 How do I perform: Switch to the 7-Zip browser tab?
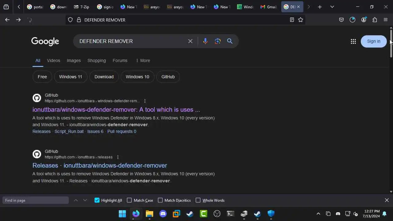[82, 7]
